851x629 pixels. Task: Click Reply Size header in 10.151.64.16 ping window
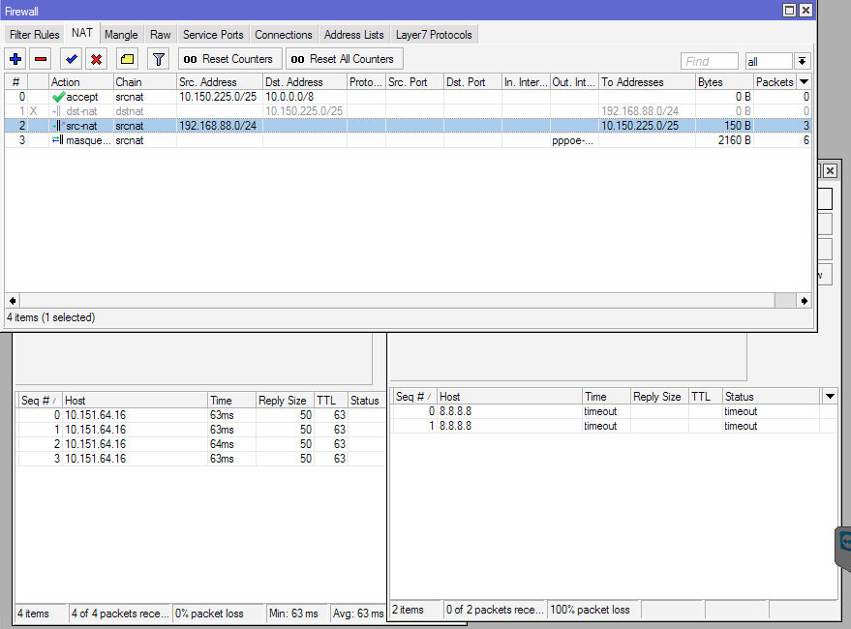(x=286, y=401)
